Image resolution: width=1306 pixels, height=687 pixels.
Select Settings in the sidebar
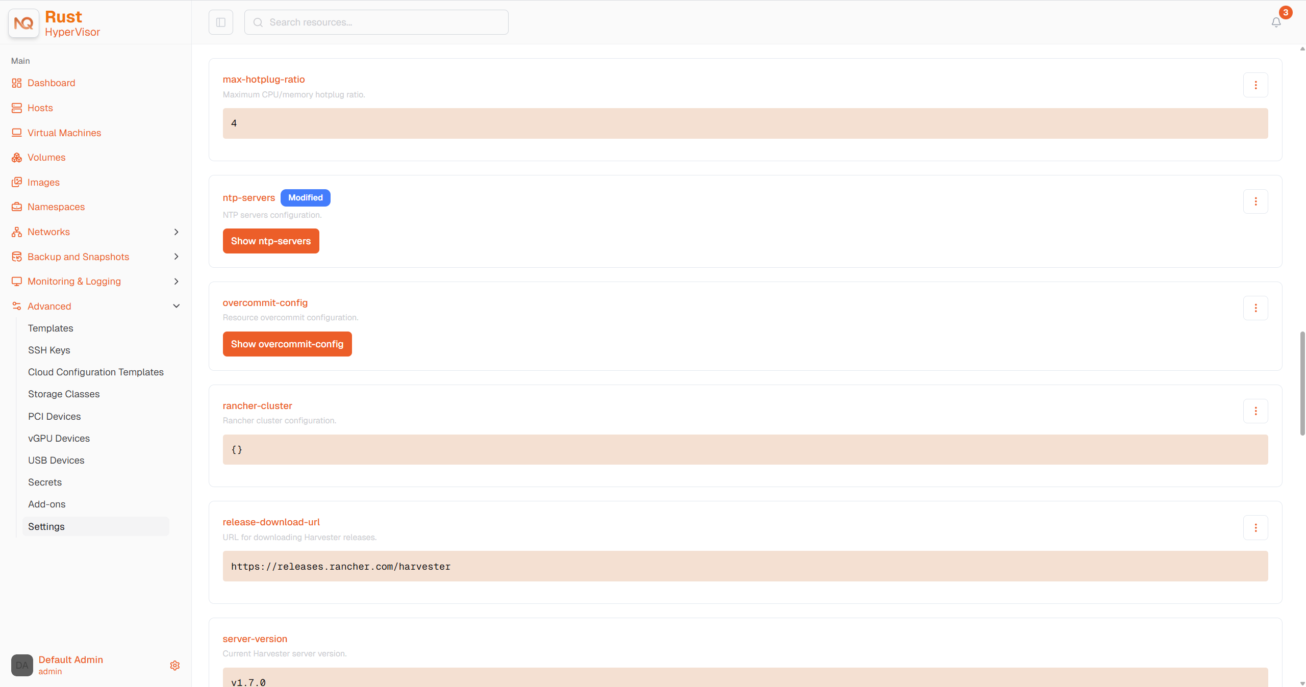click(x=95, y=526)
